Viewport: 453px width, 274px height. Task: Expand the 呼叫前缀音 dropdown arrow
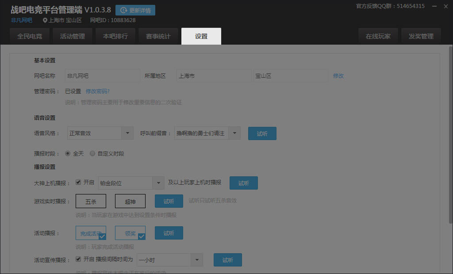point(234,133)
